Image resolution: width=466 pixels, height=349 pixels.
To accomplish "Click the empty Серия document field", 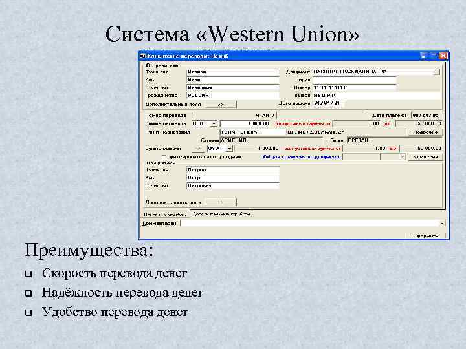I will click(354, 80).
